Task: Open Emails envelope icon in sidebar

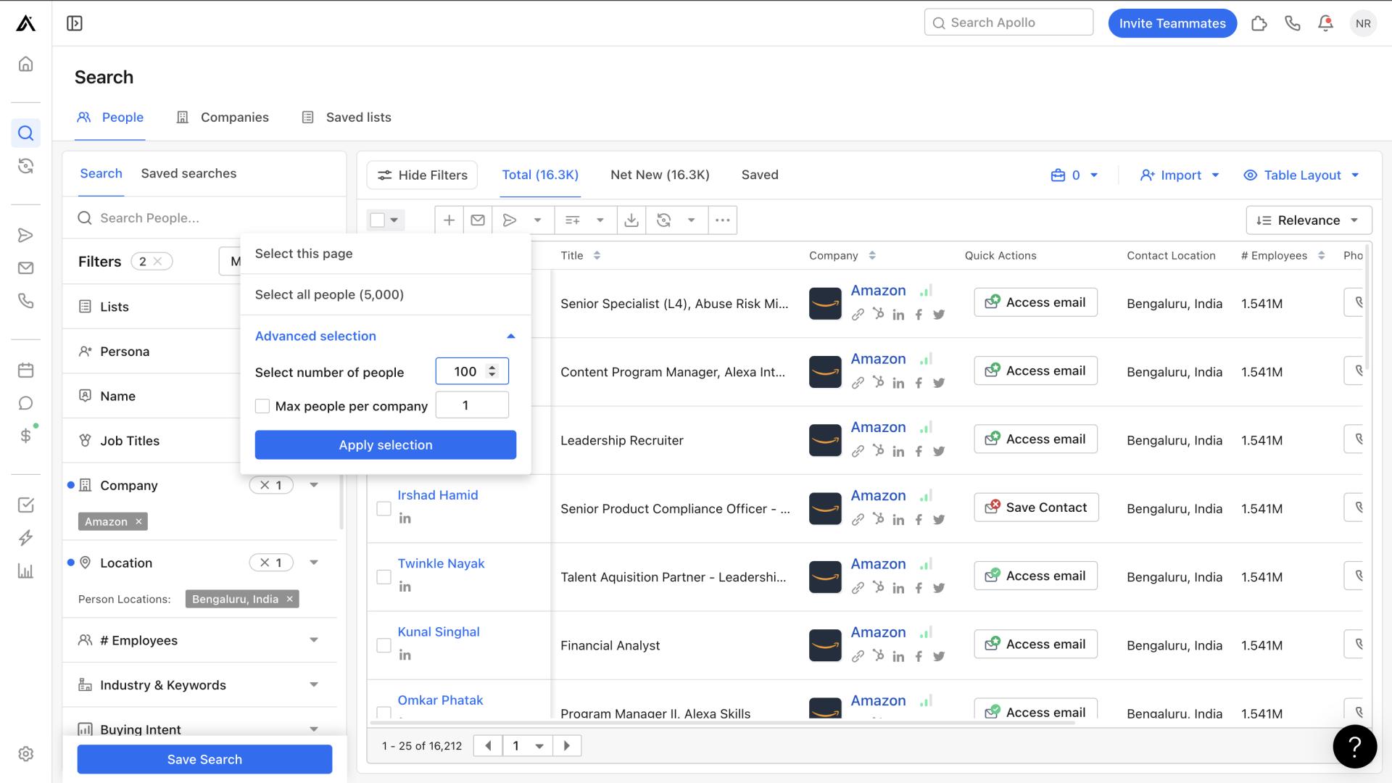Action: pyautogui.click(x=25, y=268)
